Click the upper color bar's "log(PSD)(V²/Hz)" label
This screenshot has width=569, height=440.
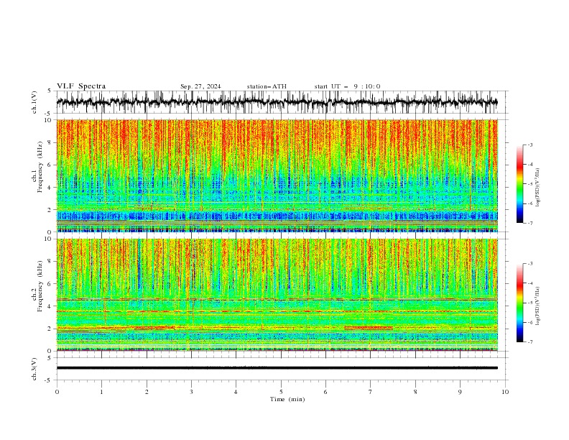pos(537,188)
